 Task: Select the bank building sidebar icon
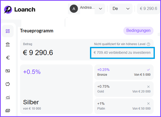pyautogui.click(x=8, y=44)
